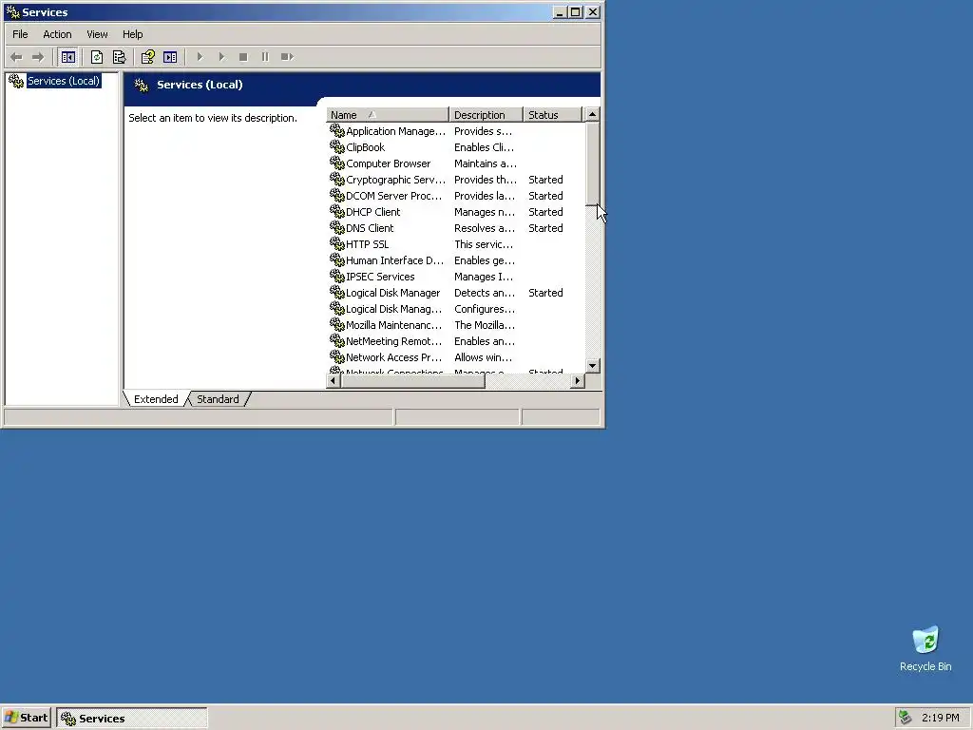The width and height of the screenshot is (973, 730).
Task: Click the NetMeeting Remote service name
Action: coord(394,341)
